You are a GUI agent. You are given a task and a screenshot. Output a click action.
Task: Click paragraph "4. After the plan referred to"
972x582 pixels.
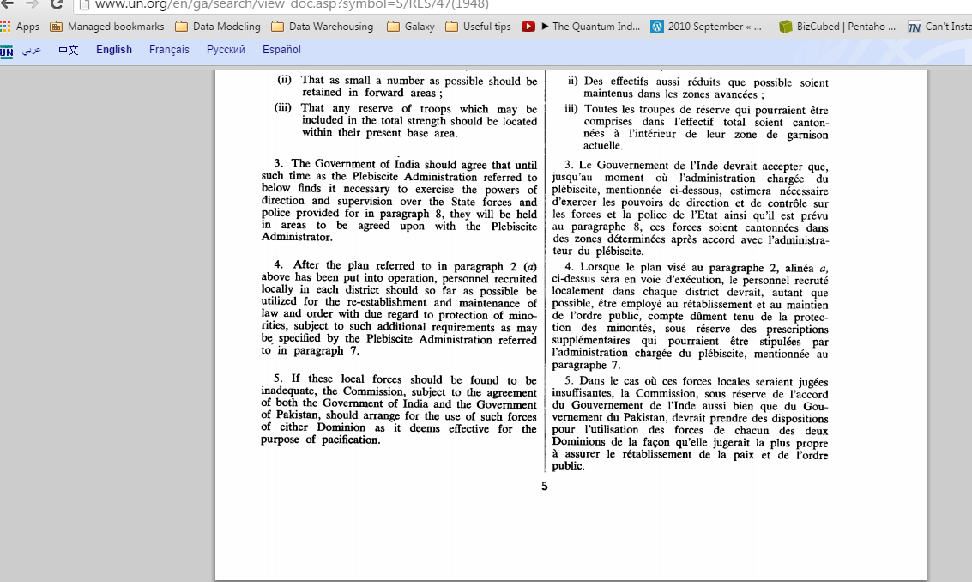pos(399,308)
